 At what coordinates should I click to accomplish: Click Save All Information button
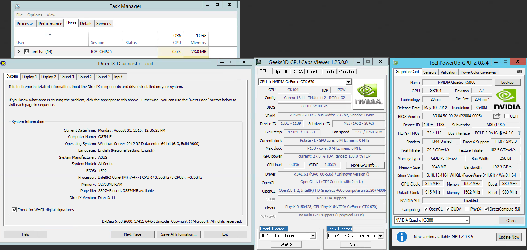tap(179, 234)
